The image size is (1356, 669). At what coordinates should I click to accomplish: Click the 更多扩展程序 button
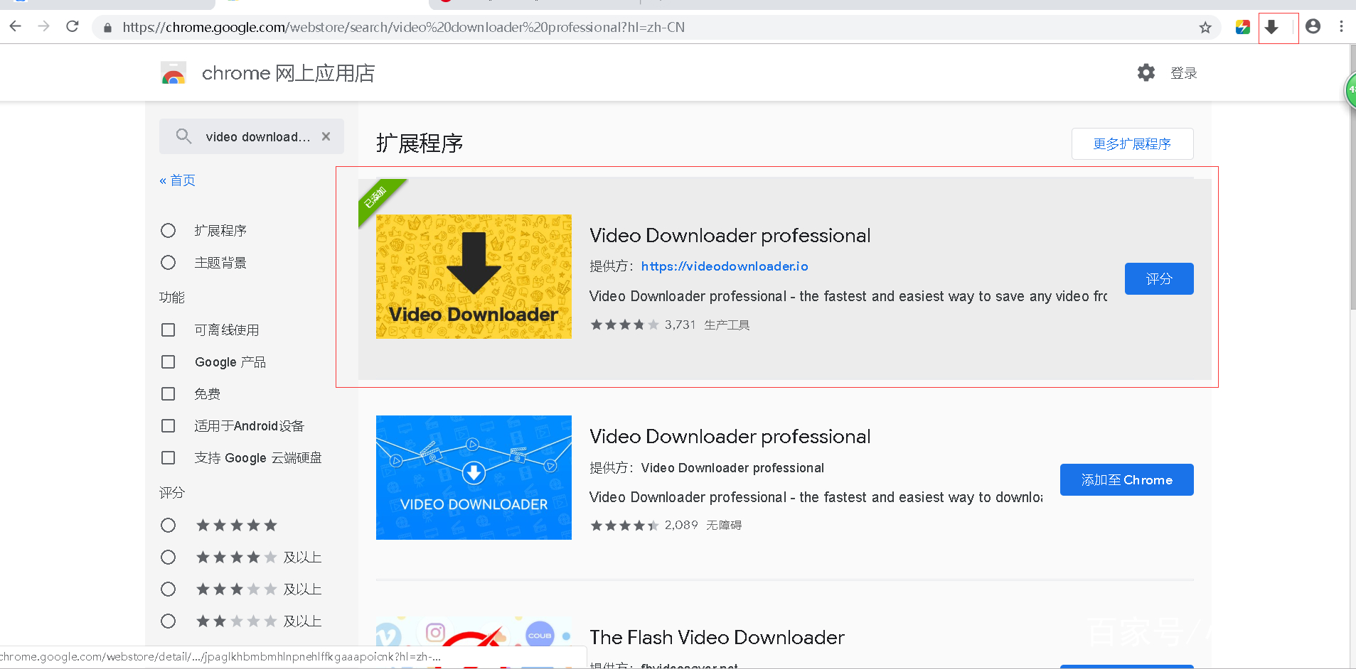click(x=1132, y=144)
